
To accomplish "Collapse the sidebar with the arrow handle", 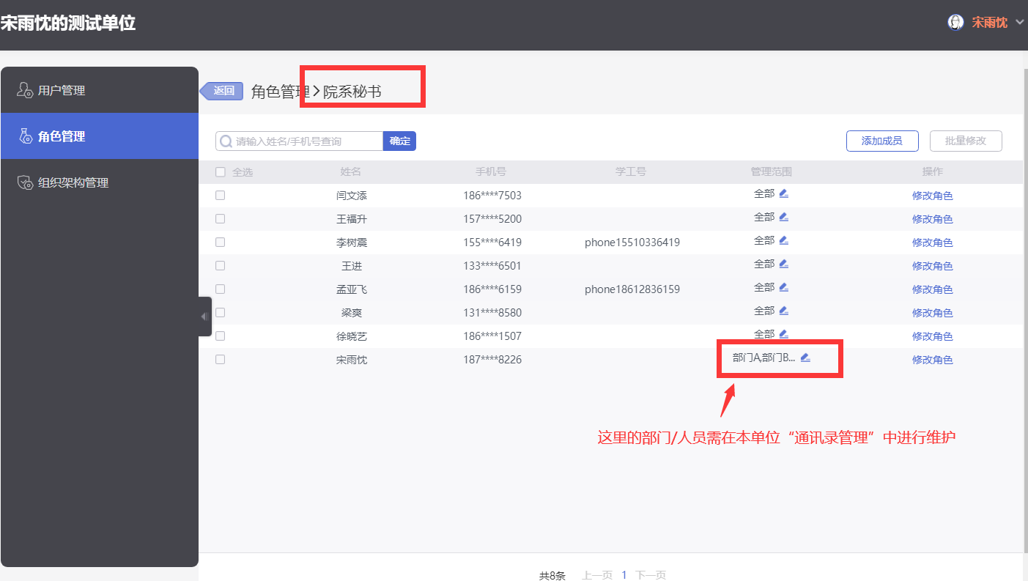I will click(x=204, y=317).
